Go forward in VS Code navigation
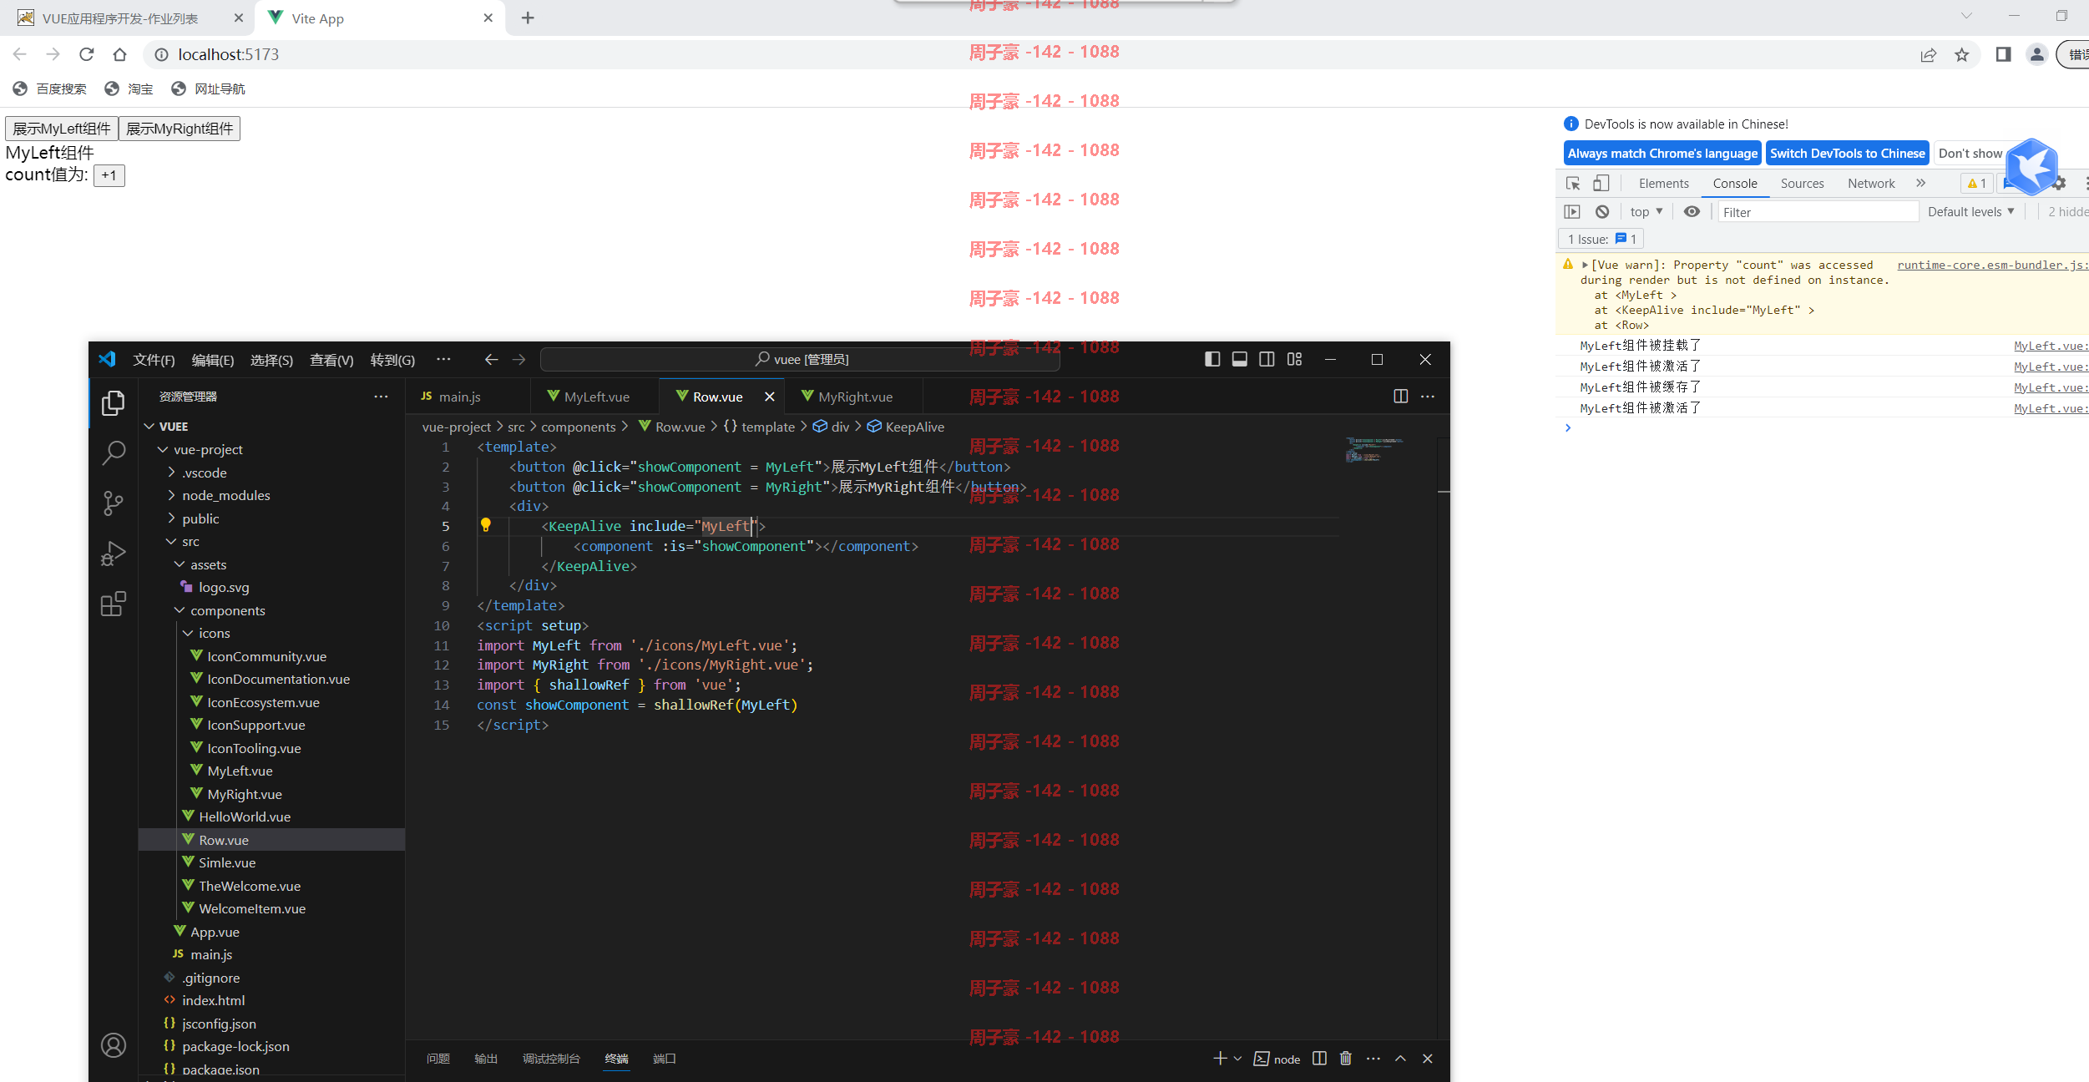 point(519,359)
